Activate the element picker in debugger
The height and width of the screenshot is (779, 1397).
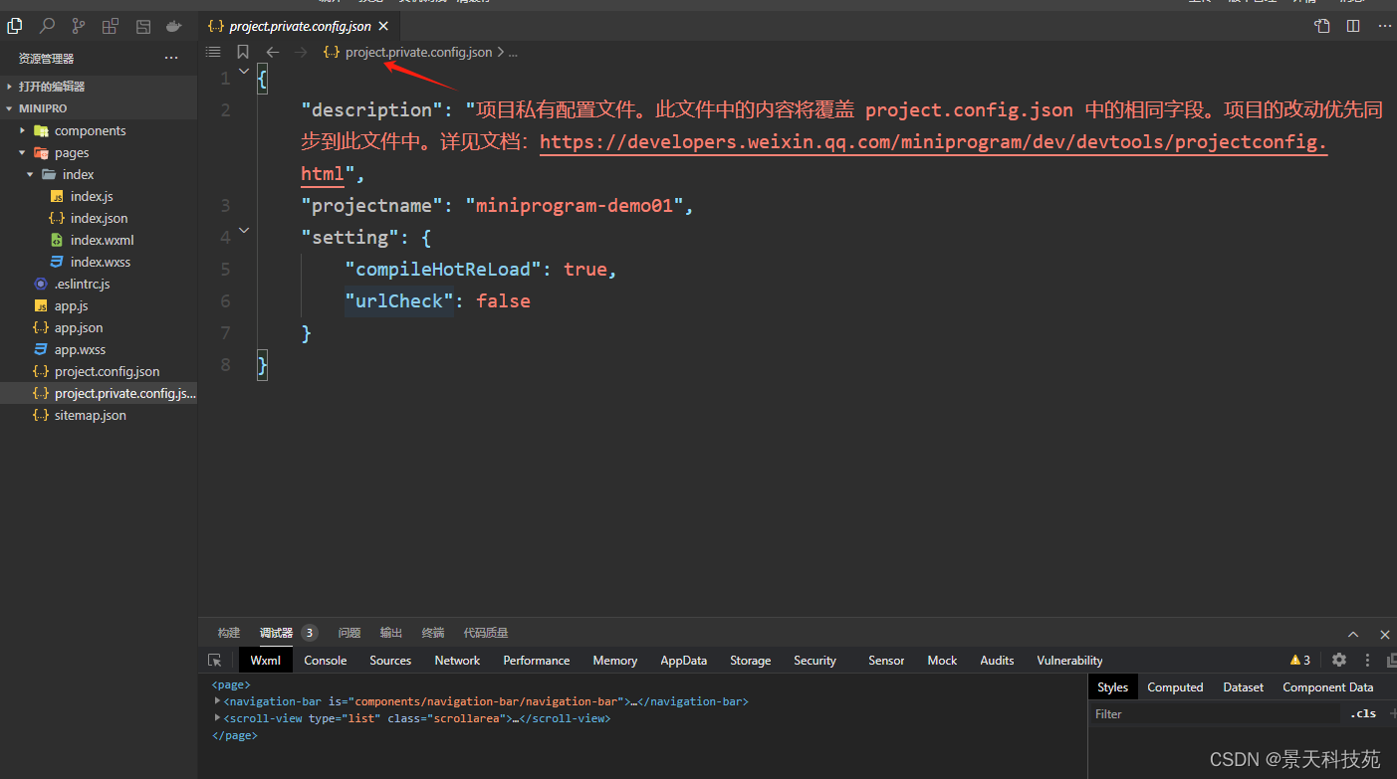(214, 661)
